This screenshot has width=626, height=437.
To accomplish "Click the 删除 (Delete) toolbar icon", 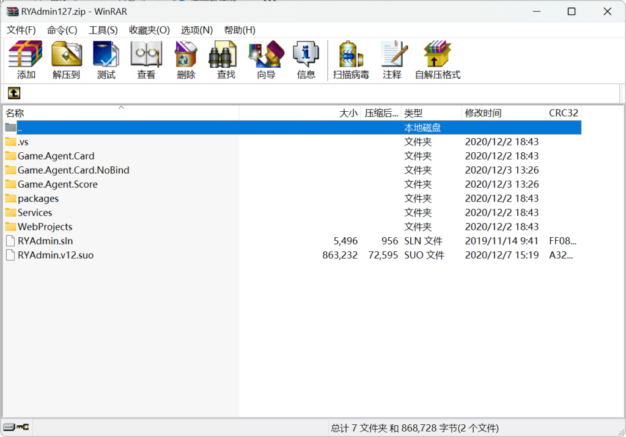I will tap(186, 60).
